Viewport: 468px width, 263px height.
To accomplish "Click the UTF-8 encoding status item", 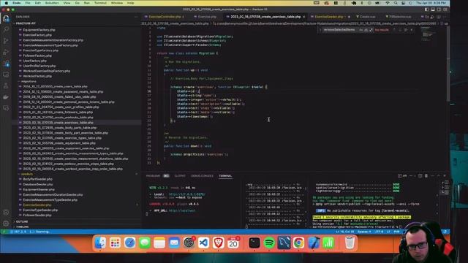I will (x=379, y=232).
